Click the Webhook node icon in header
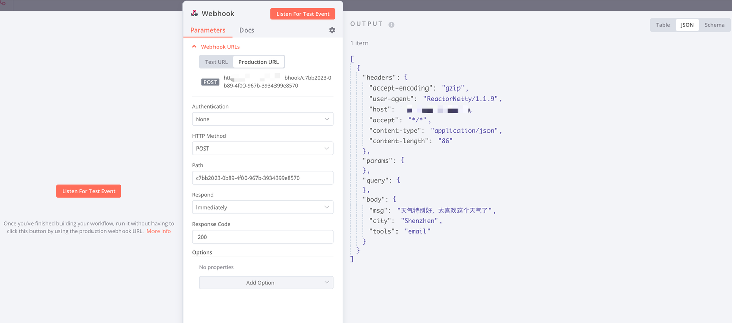This screenshot has width=732, height=323. tap(194, 14)
